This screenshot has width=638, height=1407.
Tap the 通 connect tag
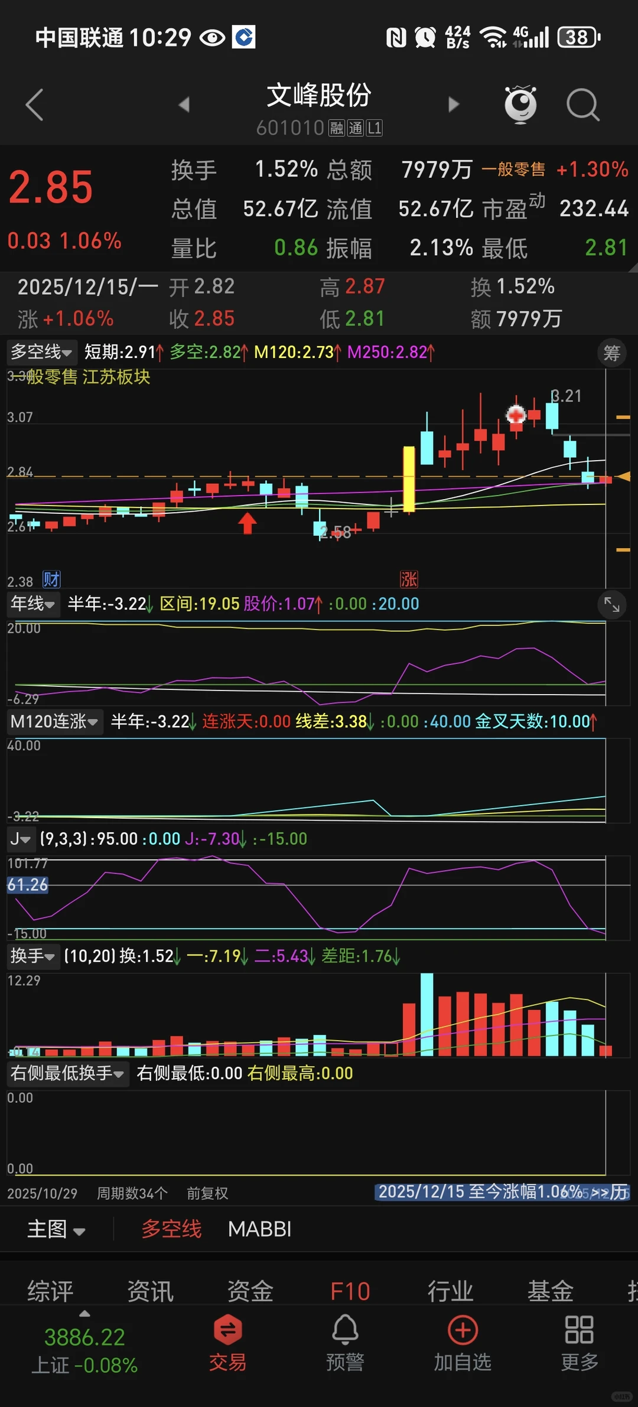tap(356, 128)
